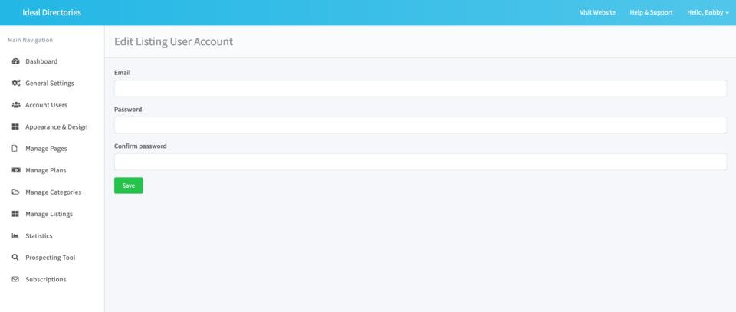Focus the Email input field

click(x=420, y=88)
